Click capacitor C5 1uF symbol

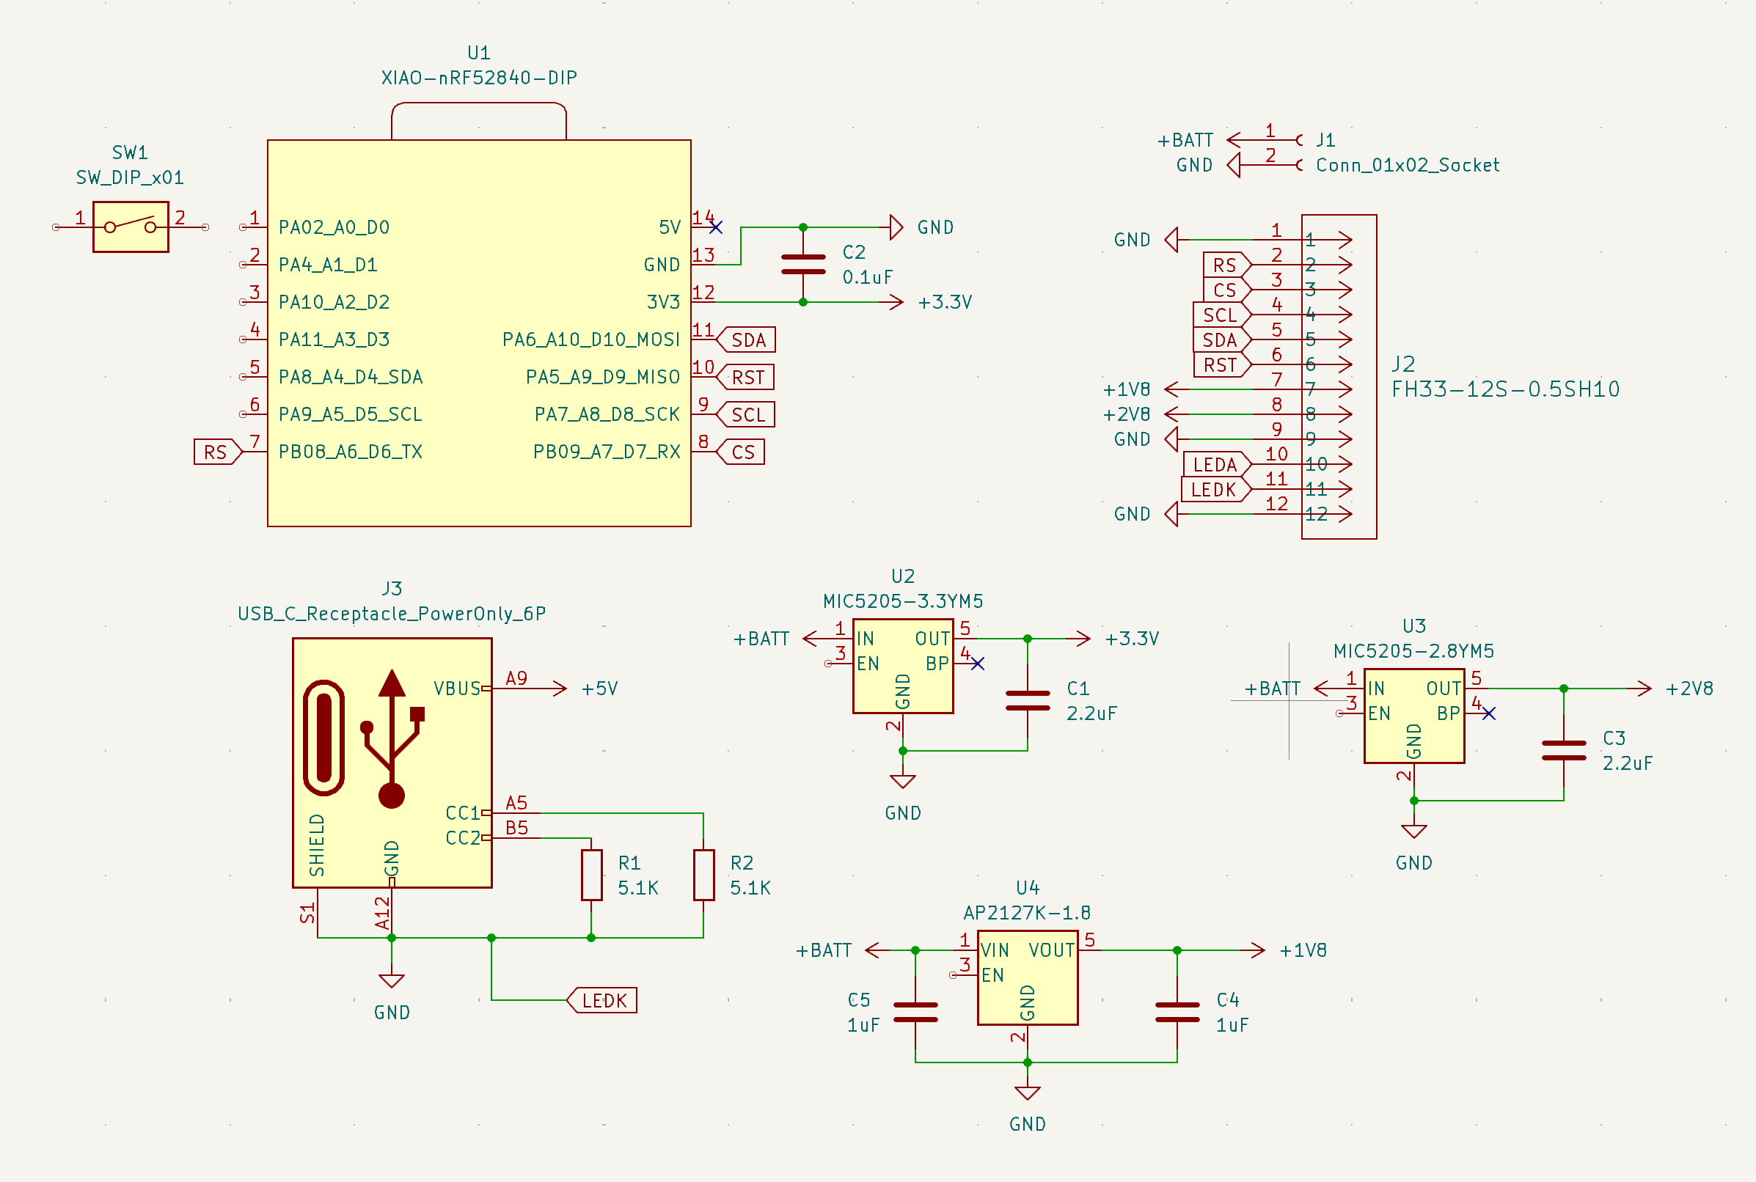point(915,1013)
